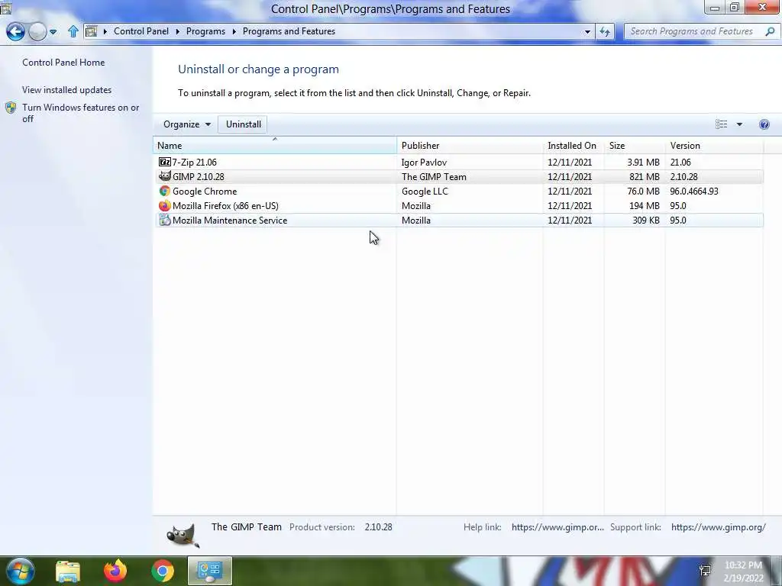Viewport: 782px width, 586px height.
Task: Go back with the blue Back arrow
Action: pyautogui.click(x=15, y=31)
